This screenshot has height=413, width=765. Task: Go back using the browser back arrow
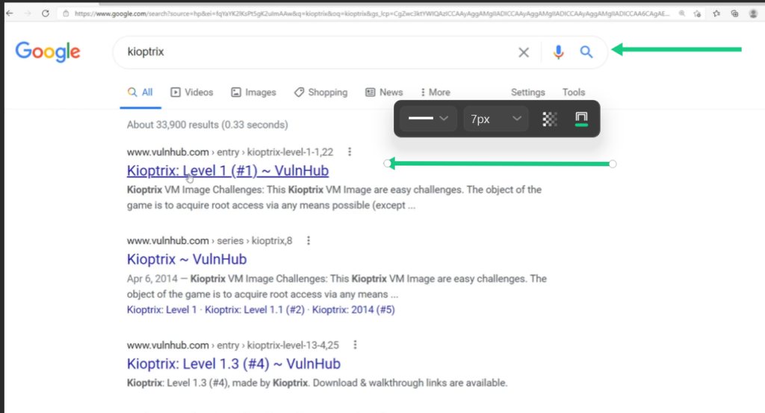click(9, 13)
